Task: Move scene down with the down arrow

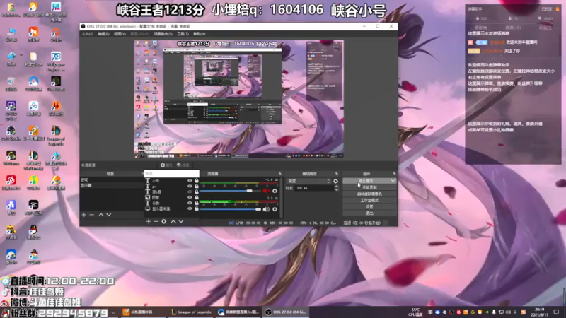Action: tap(109, 215)
